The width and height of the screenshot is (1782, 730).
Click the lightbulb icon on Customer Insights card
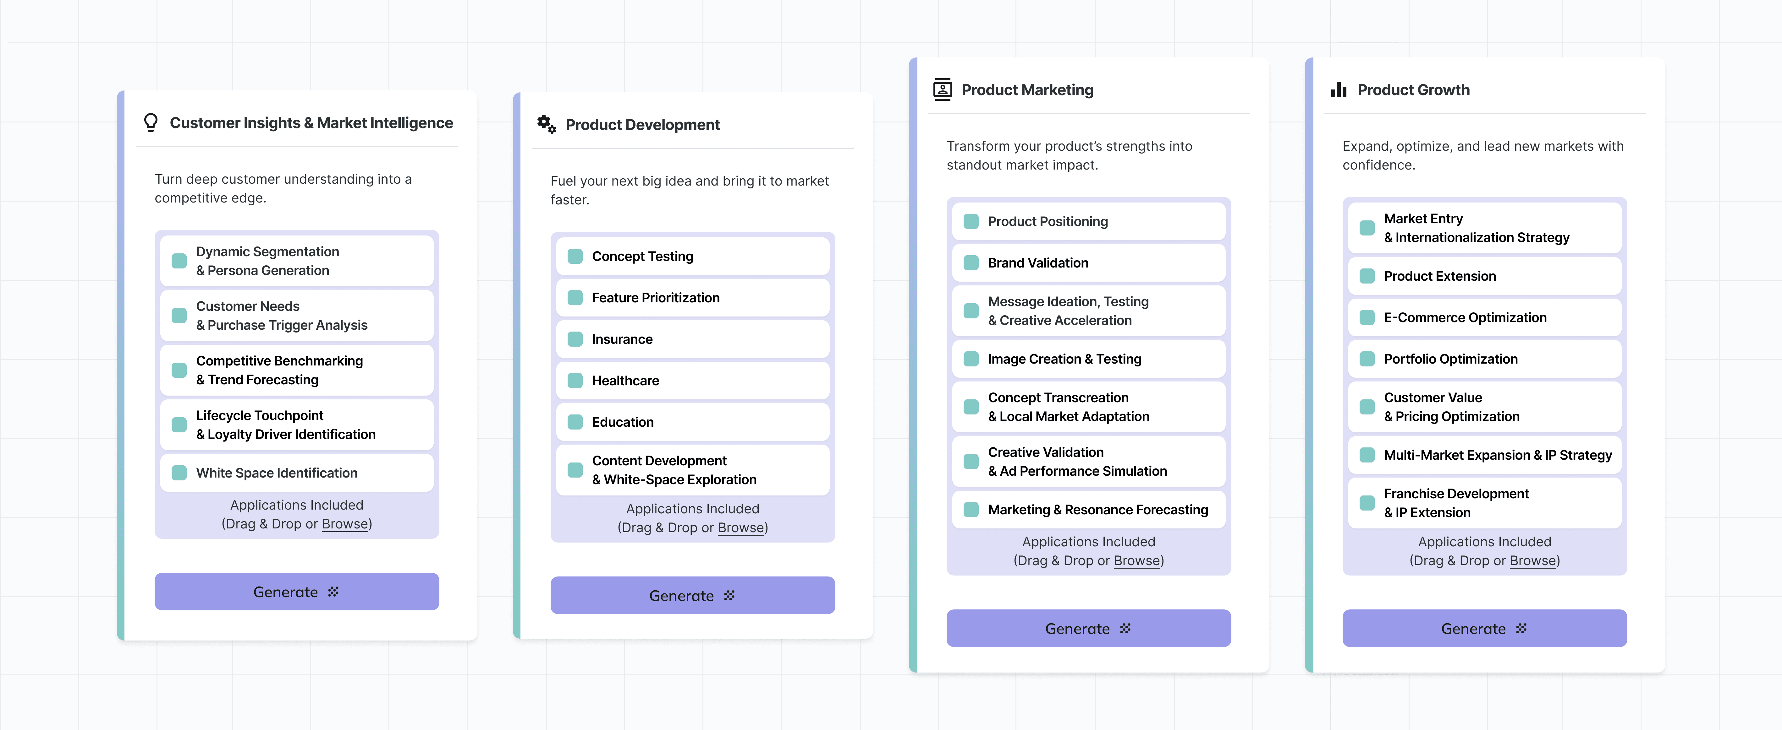[151, 122]
